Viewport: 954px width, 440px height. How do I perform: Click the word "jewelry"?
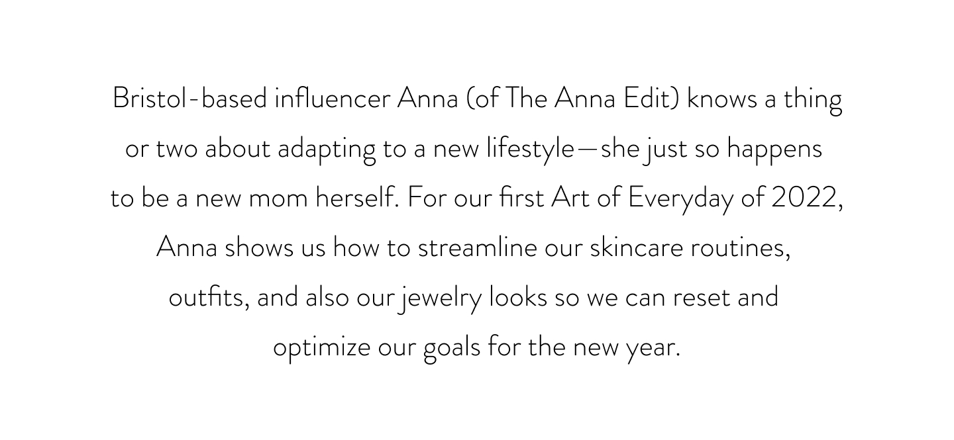(441, 299)
